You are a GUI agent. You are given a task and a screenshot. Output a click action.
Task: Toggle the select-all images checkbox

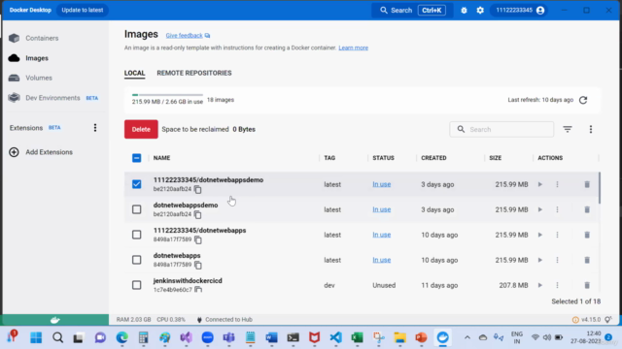pos(136,158)
